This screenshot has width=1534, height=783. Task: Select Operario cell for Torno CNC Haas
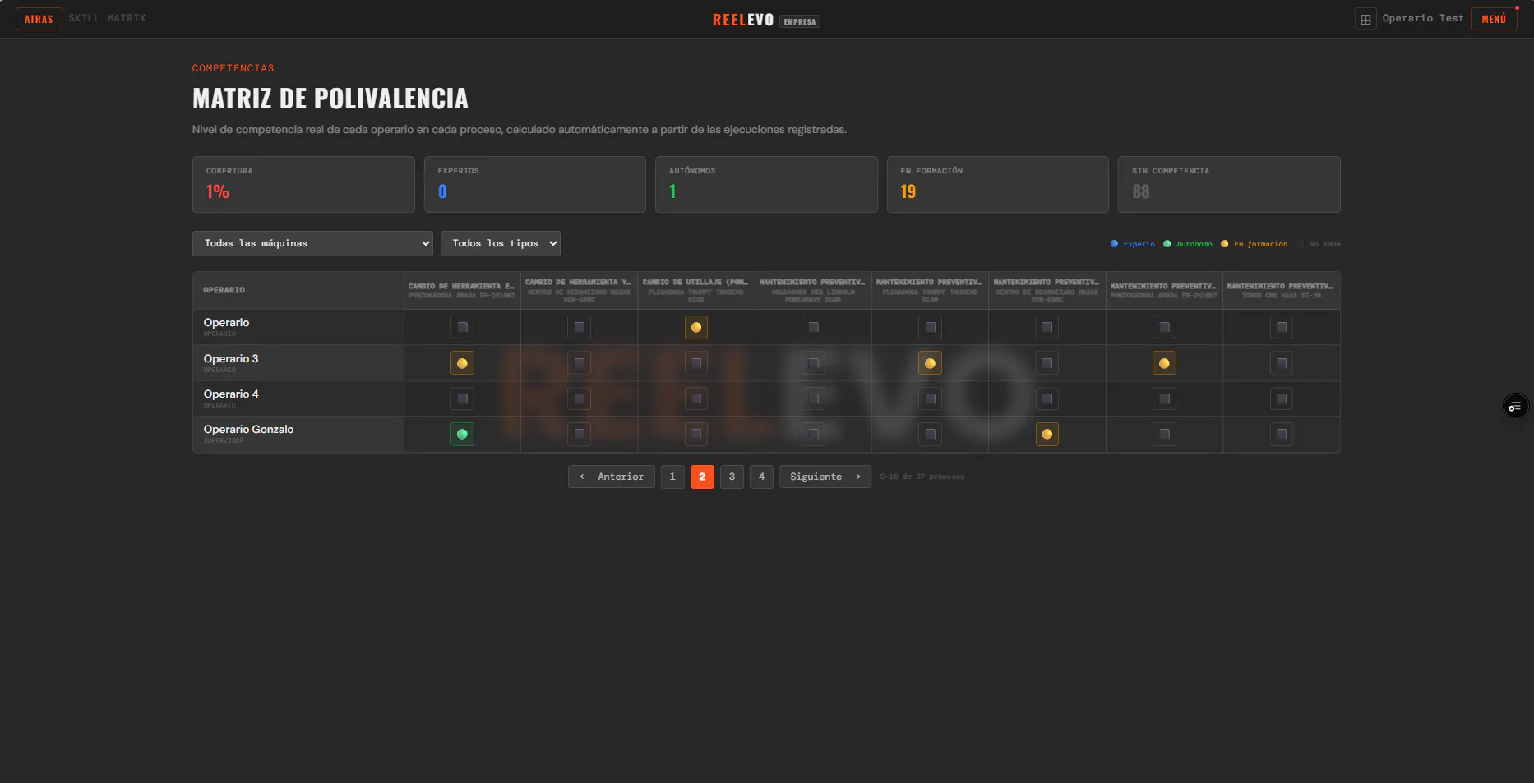click(x=1282, y=328)
